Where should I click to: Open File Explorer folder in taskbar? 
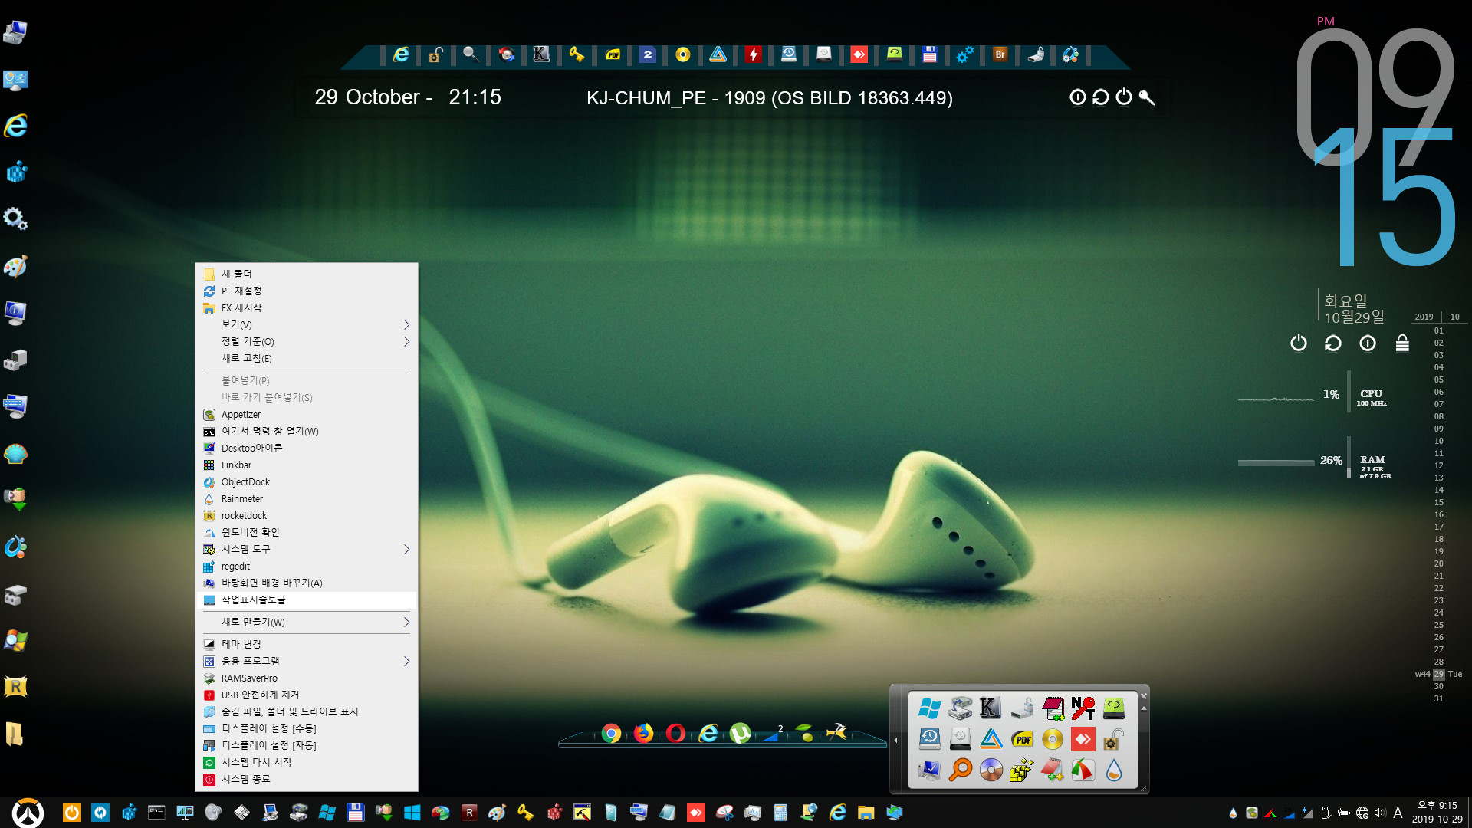(866, 813)
